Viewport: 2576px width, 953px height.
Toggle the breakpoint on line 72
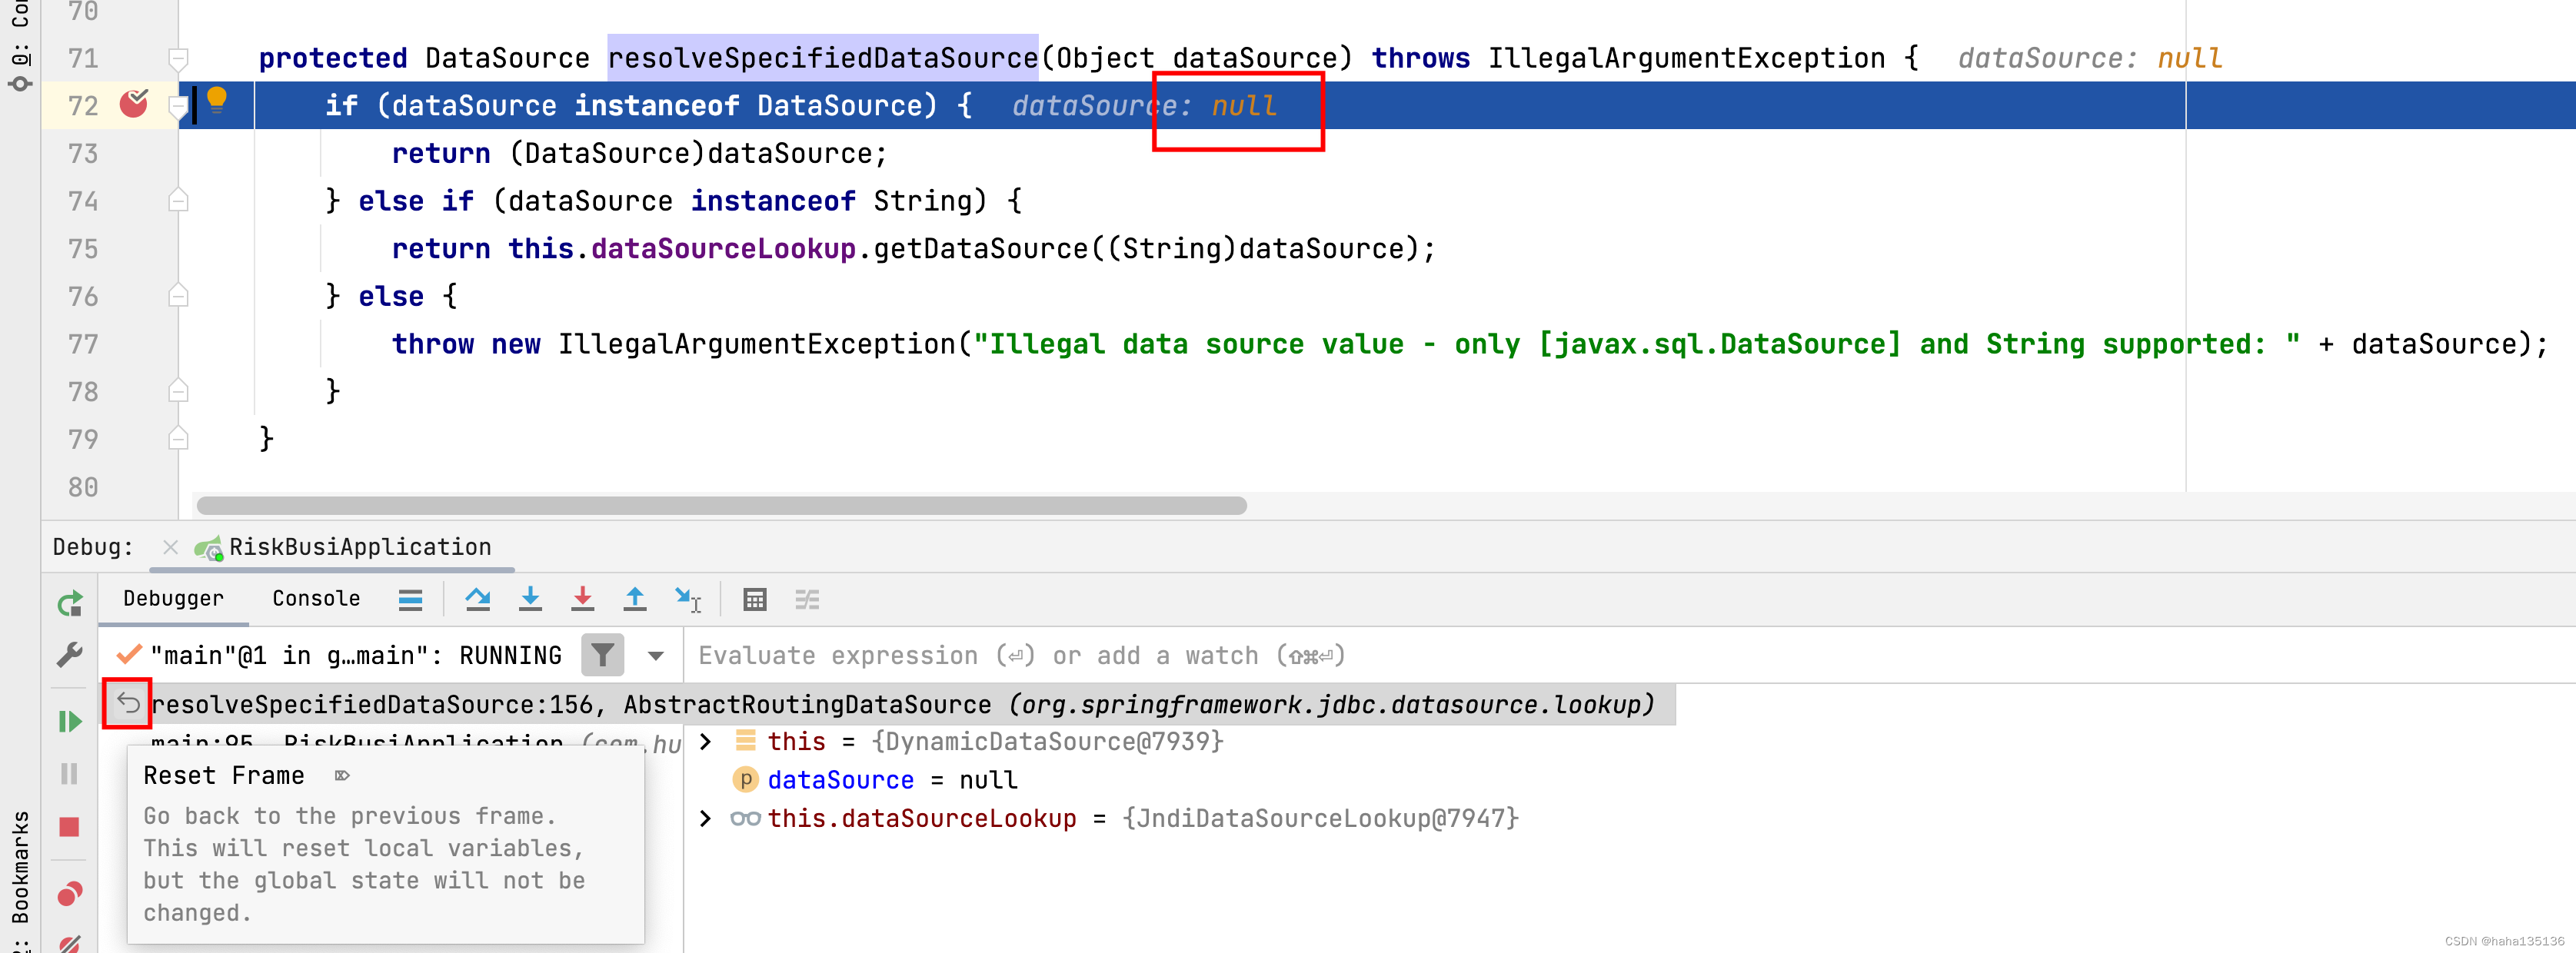pos(134,104)
